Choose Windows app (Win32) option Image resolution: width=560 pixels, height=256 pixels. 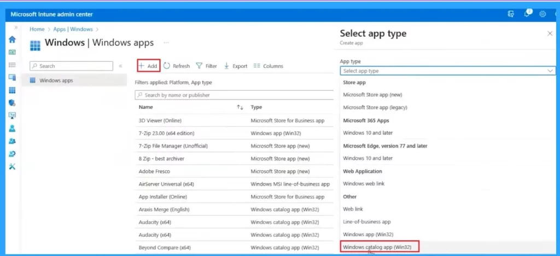click(x=368, y=235)
